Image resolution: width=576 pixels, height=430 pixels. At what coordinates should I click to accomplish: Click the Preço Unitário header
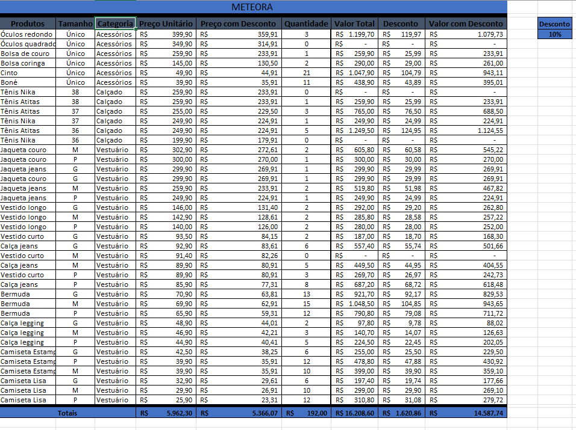coord(166,23)
